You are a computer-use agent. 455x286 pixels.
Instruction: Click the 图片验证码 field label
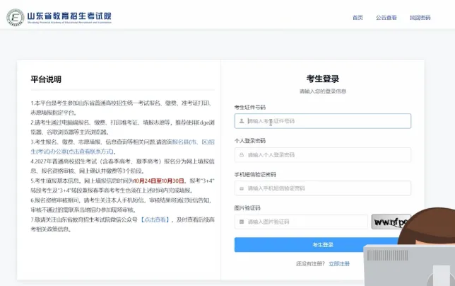247,208
